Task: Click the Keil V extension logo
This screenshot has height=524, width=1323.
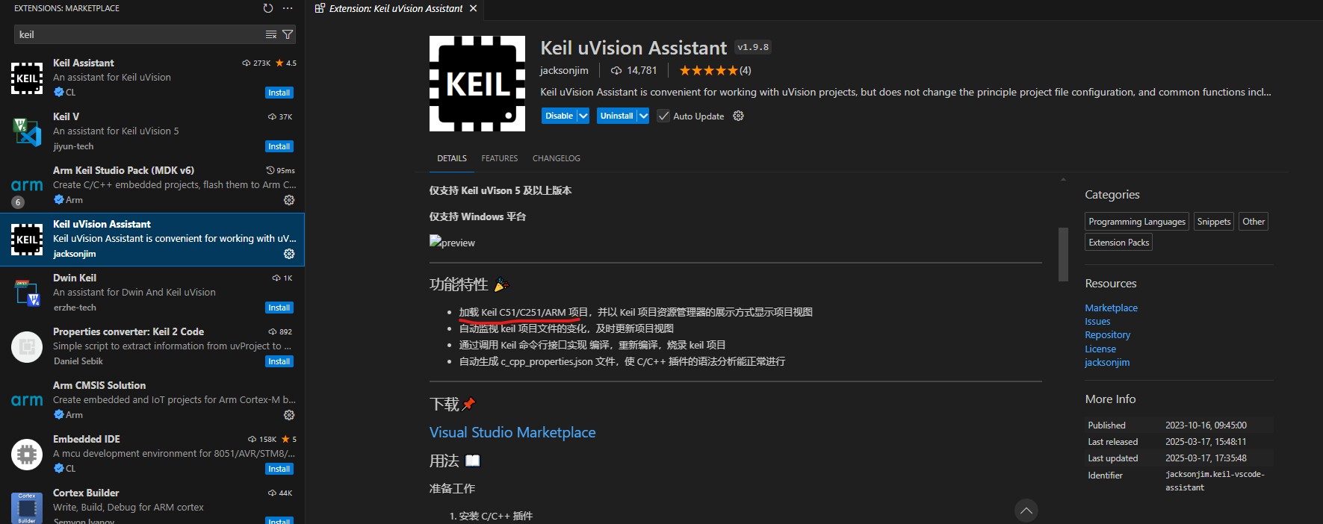Action: [x=27, y=132]
